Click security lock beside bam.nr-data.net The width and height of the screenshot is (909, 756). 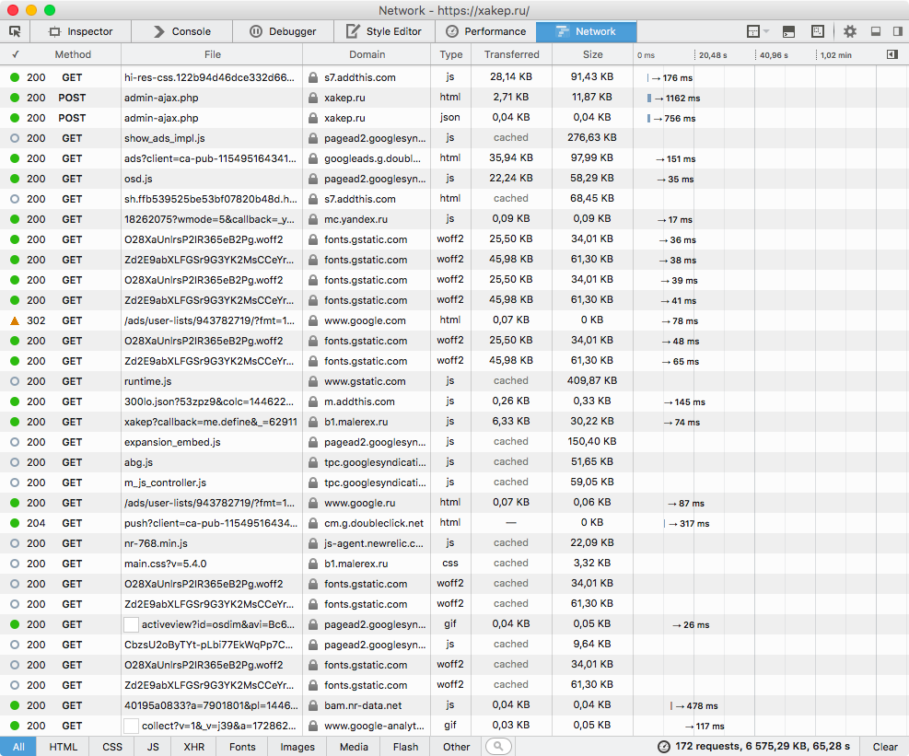[x=313, y=705]
